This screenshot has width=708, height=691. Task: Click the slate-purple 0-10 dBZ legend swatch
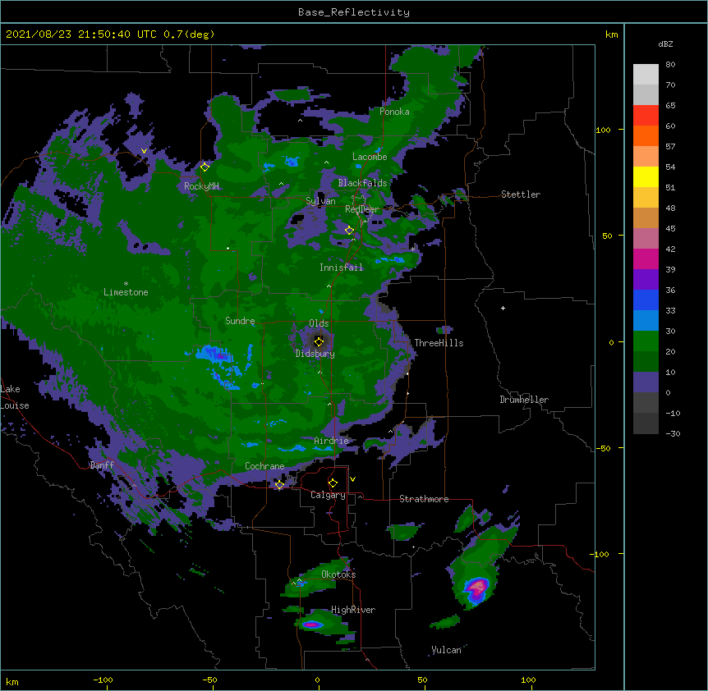coord(646,382)
